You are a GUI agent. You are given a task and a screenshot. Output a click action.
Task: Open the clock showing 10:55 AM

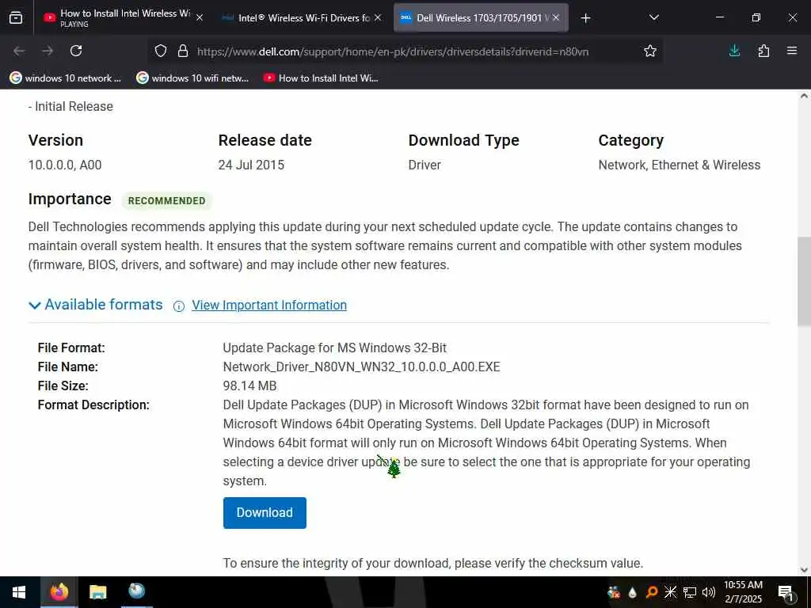tap(743, 592)
